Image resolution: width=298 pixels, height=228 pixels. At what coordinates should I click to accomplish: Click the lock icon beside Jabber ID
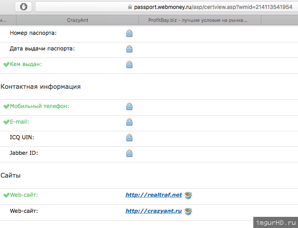[x=129, y=153]
